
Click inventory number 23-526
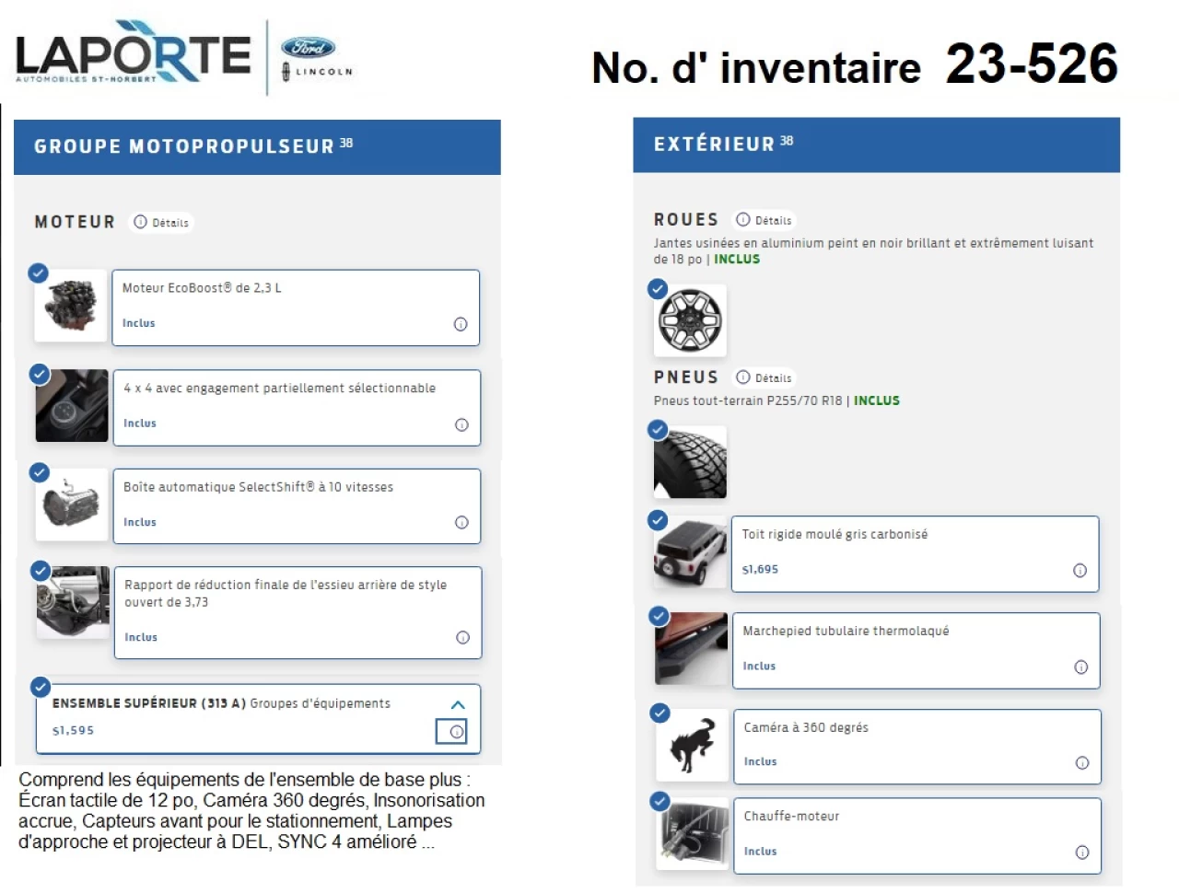click(x=1032, y=64)
